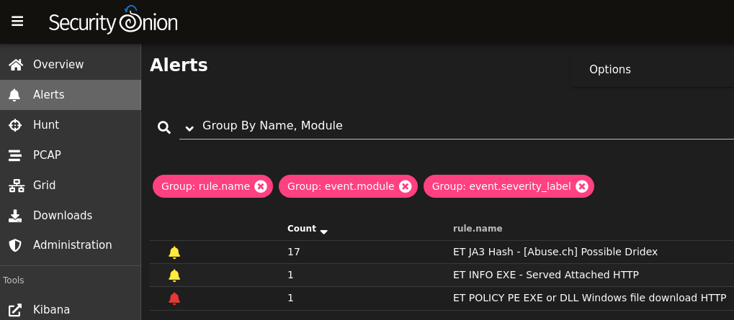The width and height of the screenshot is (734, 320).
Task: Acknowledge the Possible Dridex alert bell
Action: (x=174, y=252)
